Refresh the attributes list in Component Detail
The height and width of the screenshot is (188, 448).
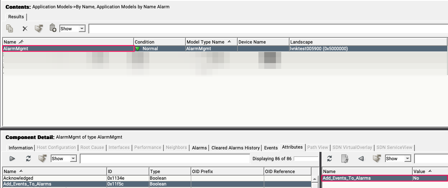tap(28, 159)
